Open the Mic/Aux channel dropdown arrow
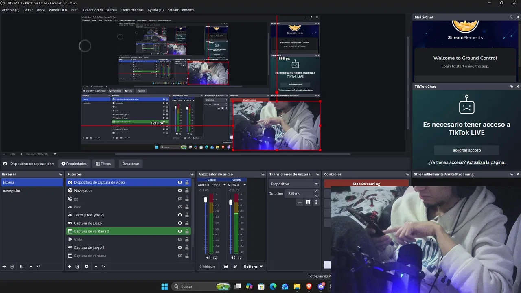The height and width of the screenshot is (293, 521). coord(245,185)
